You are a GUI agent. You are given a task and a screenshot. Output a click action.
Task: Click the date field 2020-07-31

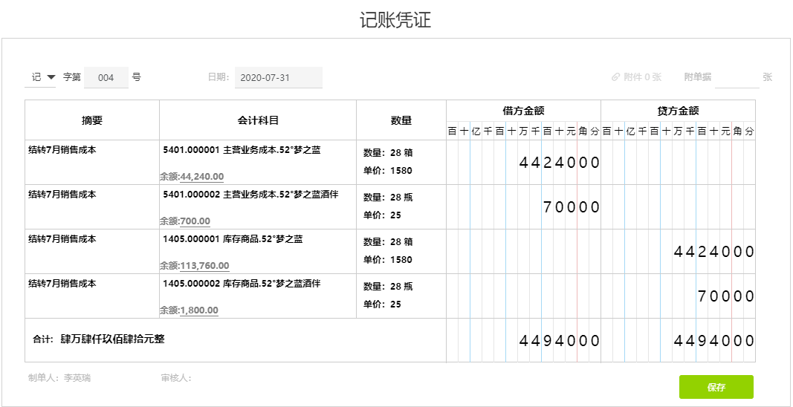click(x=278, y=77)
